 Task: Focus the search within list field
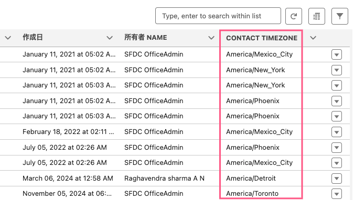coord(218,16)
